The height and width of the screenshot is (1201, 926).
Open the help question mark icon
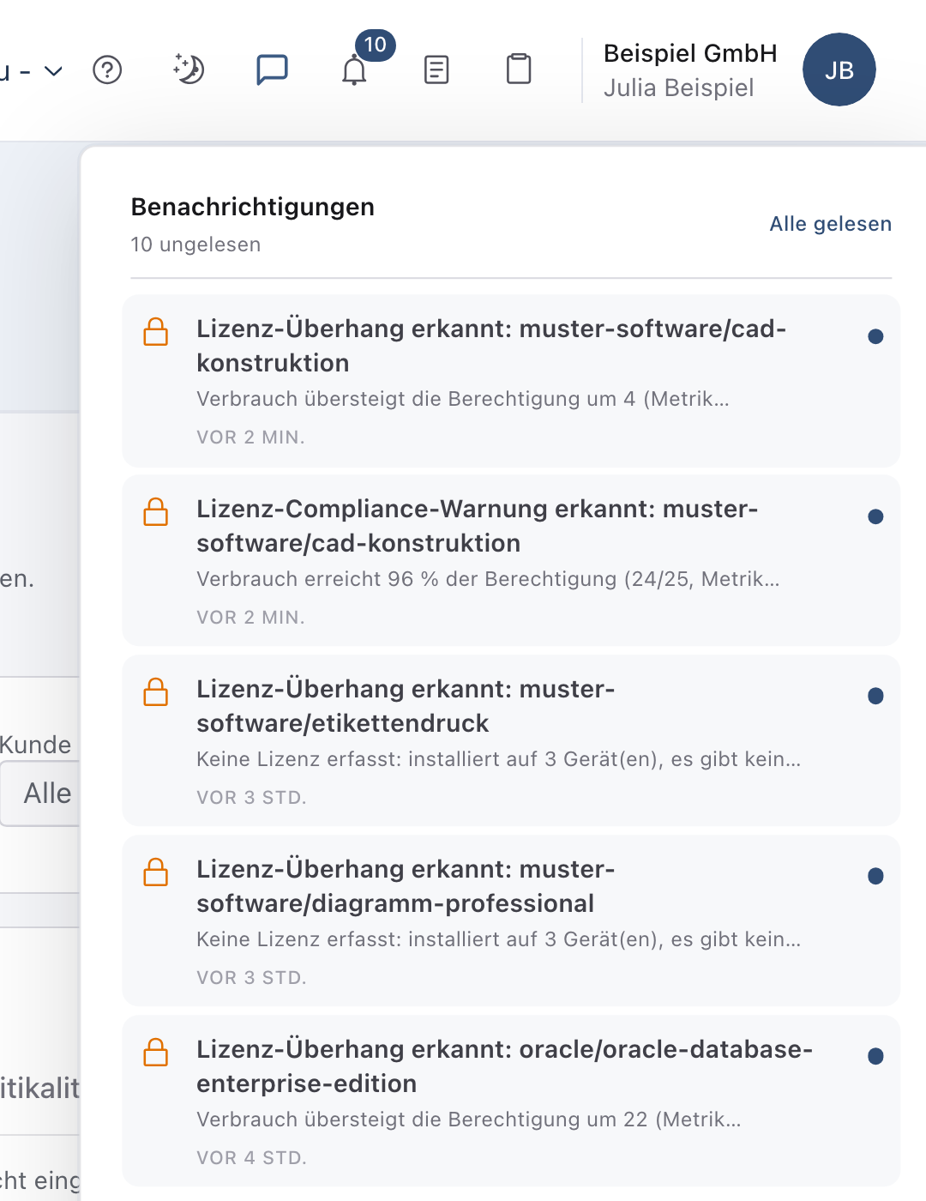click(x=107, y=69)
